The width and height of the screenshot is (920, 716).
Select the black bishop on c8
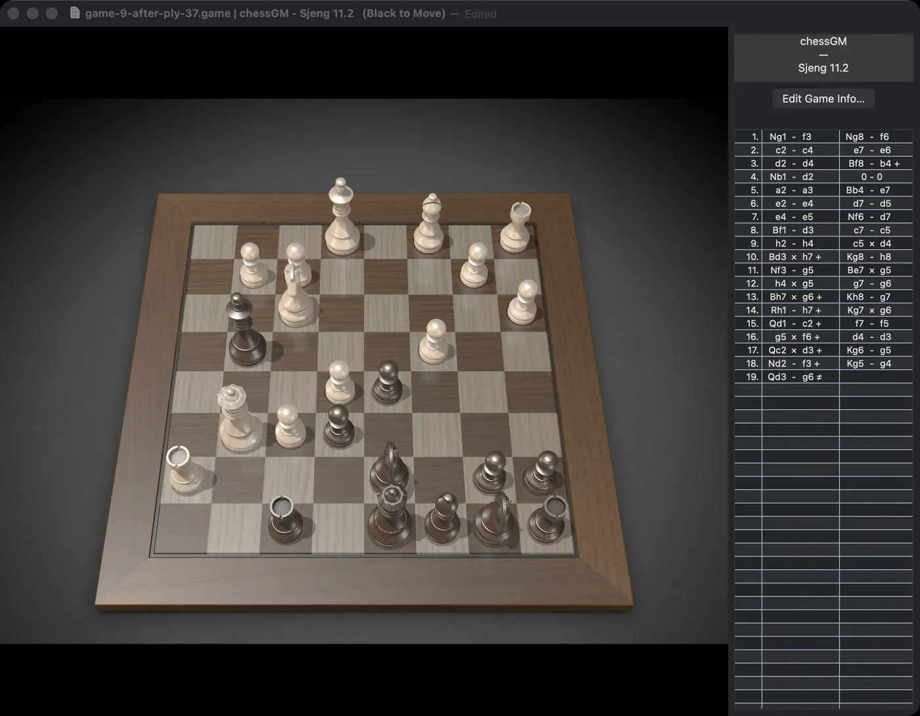(x=442, y=519)
